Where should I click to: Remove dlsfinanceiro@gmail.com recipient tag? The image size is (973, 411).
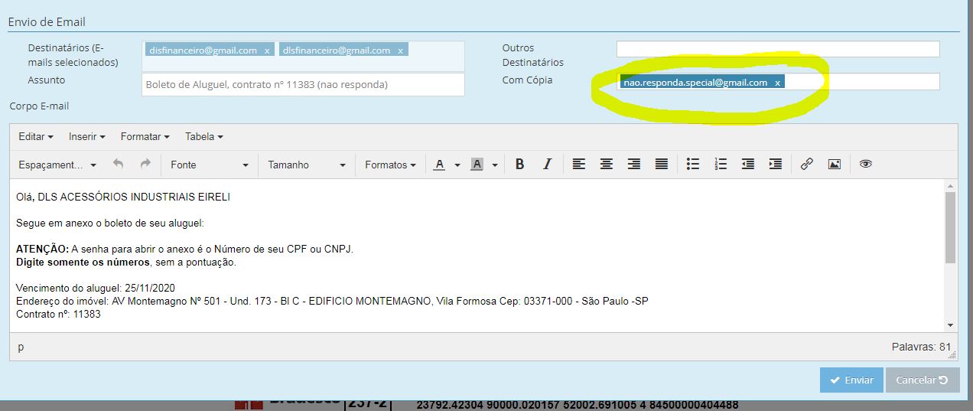pos(400,51)
